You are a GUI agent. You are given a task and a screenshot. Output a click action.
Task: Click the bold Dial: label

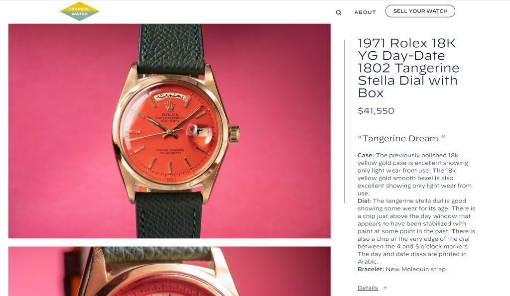[x=364, y=201]
